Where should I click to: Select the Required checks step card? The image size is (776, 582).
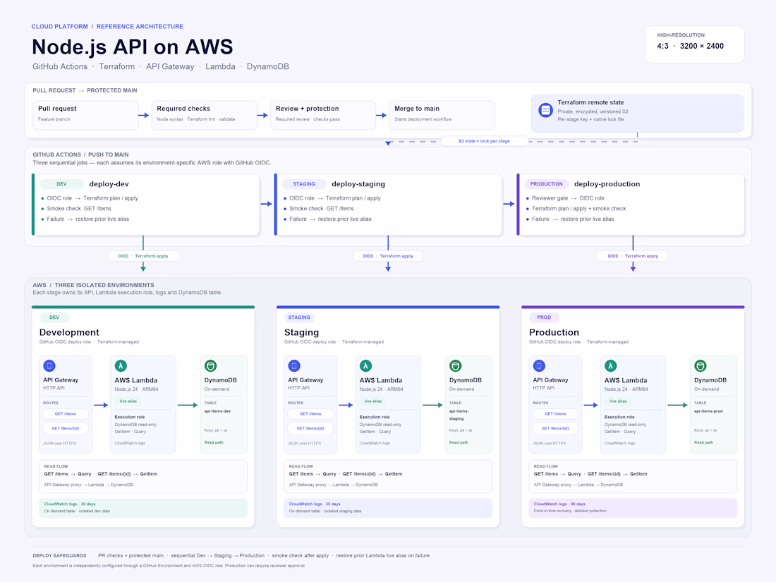click(205, 115)
